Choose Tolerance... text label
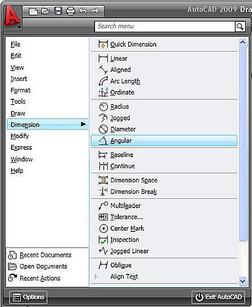This screenshot has height=307, width=252. (126, 217)
